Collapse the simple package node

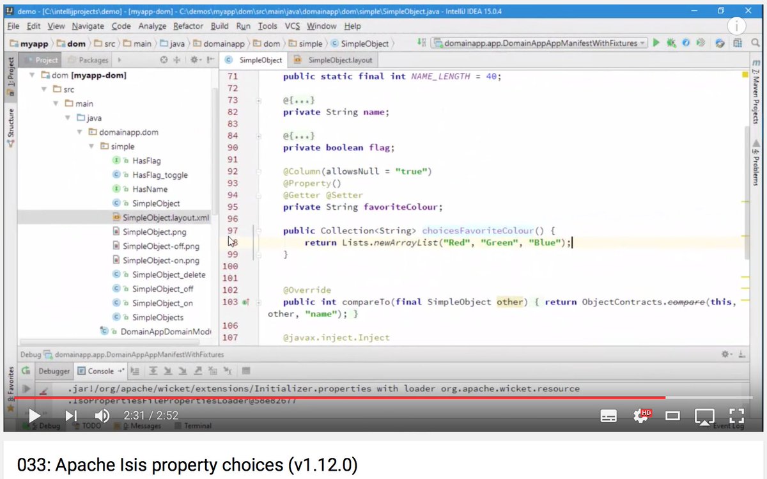pyautogui.click(x=91, y=146)
